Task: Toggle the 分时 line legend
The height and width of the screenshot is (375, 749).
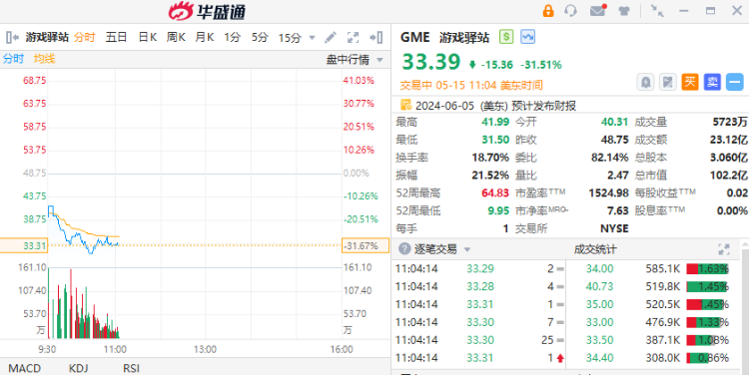Action: 13,59
